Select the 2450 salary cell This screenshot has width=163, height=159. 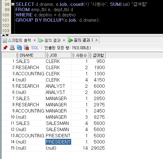(97, 111)
